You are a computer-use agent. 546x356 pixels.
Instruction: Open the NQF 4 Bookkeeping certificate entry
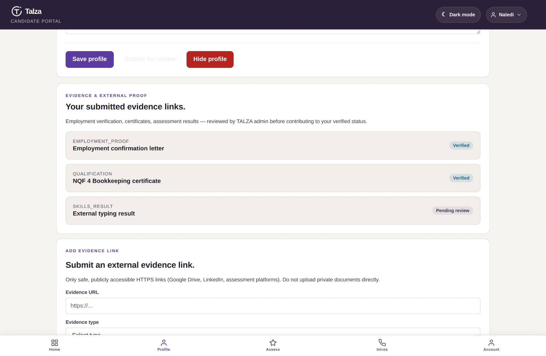(x=273, y=178)
